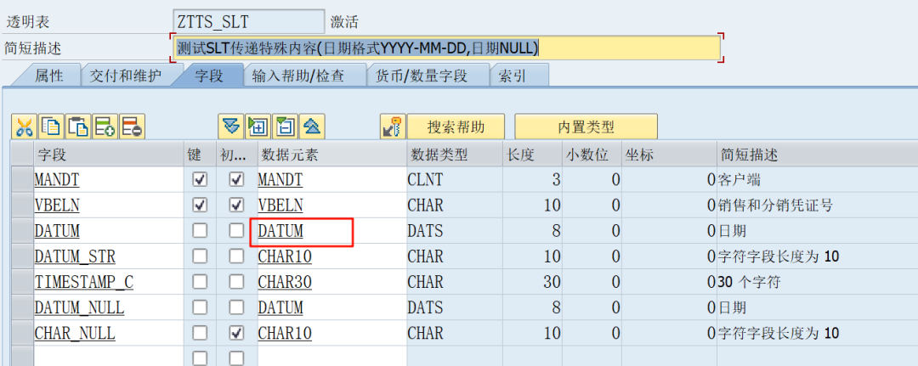Click the Paste (clipboard) toolbar icon
918x366 pixels.
point(78,127)
